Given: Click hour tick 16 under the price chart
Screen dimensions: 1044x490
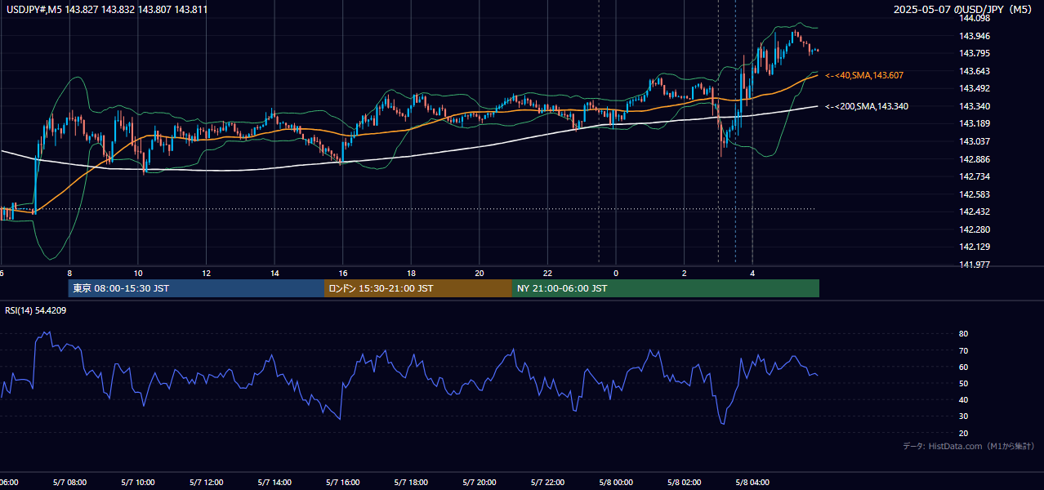Looking at the screenshot, I should pyautogui.click(x=343, y=274).
